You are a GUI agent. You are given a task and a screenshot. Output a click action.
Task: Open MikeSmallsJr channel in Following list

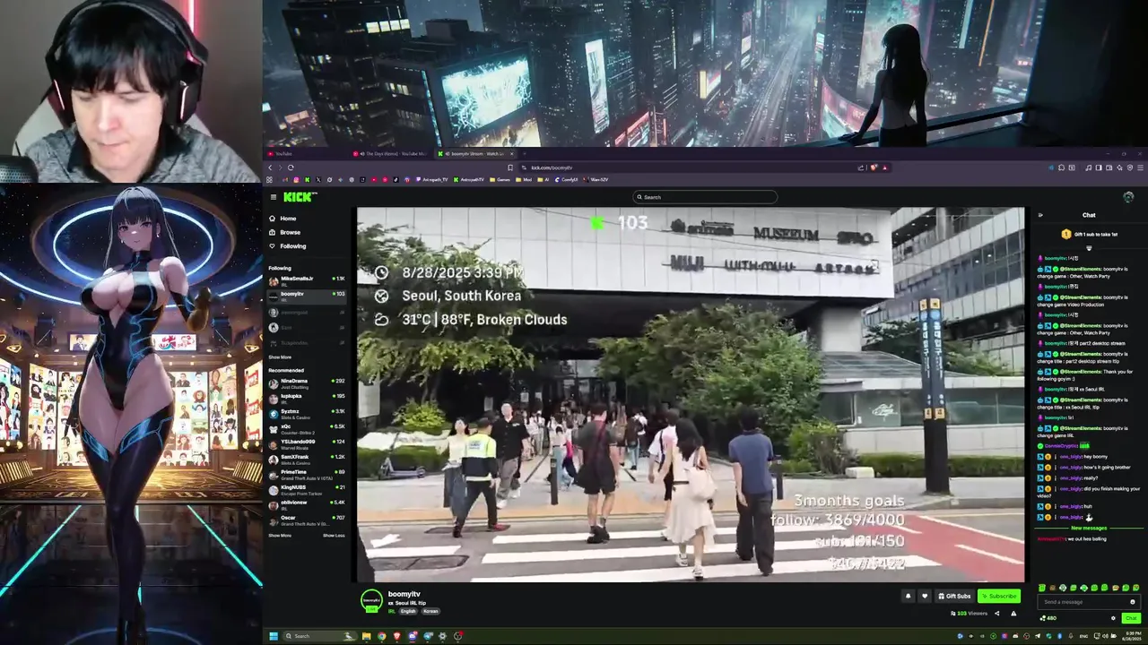click(307, 280)
